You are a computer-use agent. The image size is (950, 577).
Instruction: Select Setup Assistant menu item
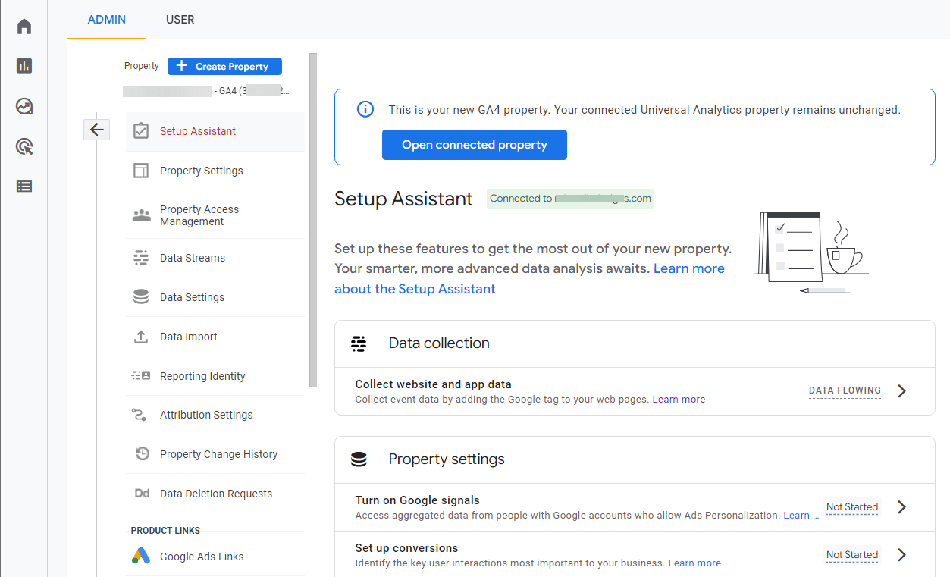(x=215, y=131)
